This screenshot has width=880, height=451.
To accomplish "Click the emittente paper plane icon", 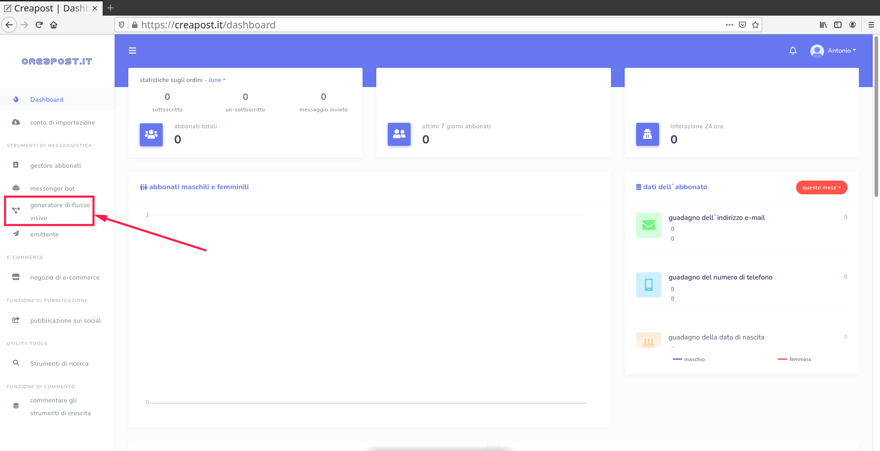I will [x=16, y=234].
